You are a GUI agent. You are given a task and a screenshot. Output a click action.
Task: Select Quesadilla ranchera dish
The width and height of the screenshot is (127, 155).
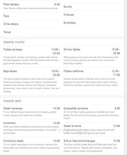[76, 108]
